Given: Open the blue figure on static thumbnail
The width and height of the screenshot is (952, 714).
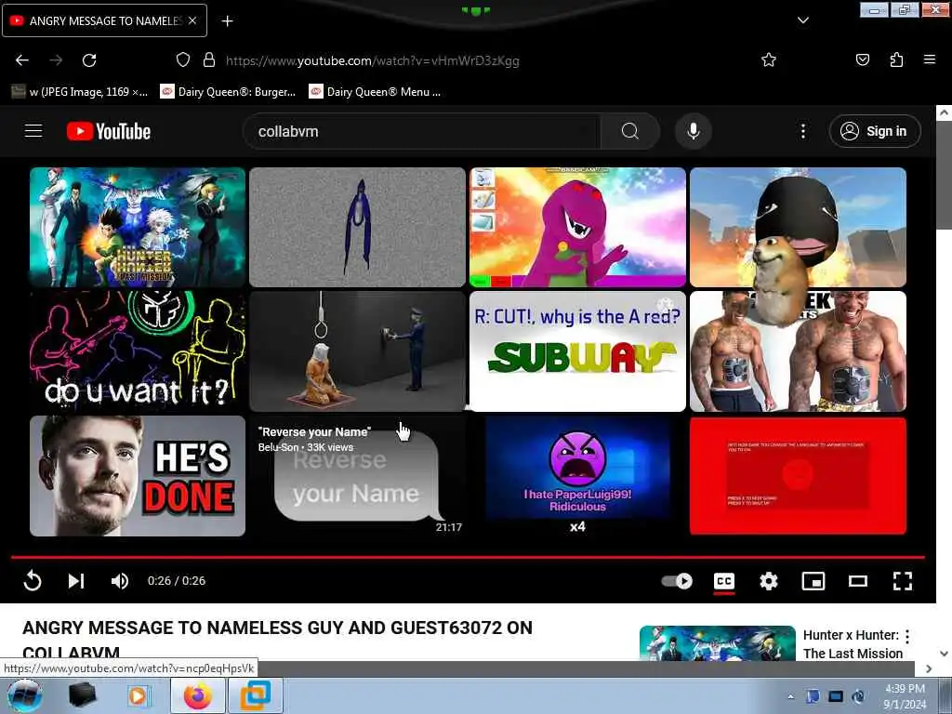Looking at the screenshot, I should 357,227.
